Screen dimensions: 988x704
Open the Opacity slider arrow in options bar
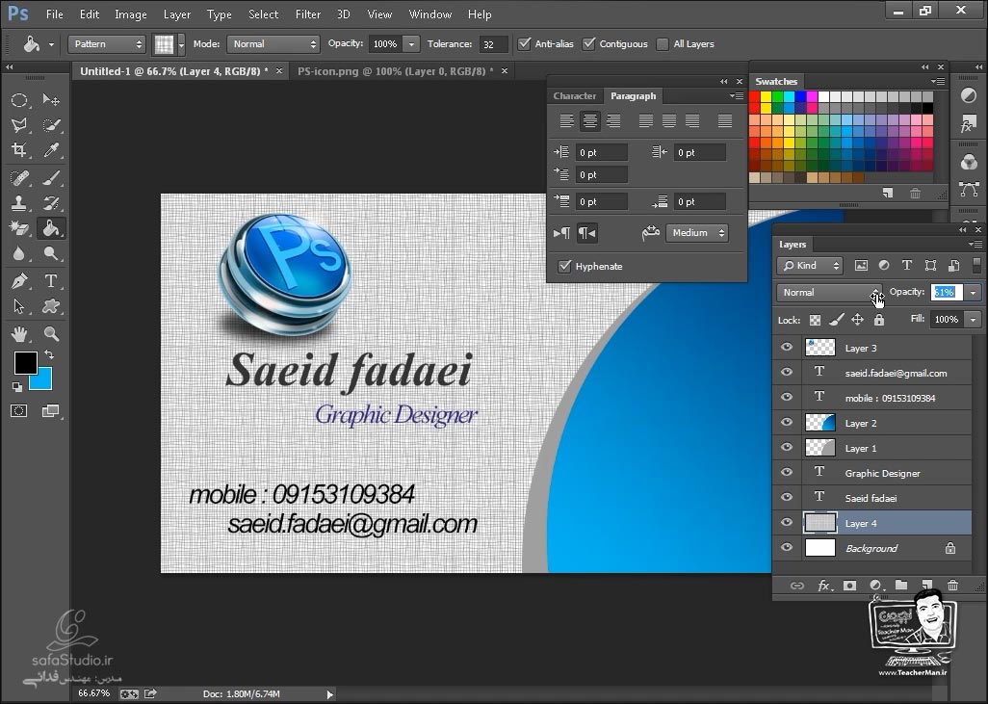[411, 44]
